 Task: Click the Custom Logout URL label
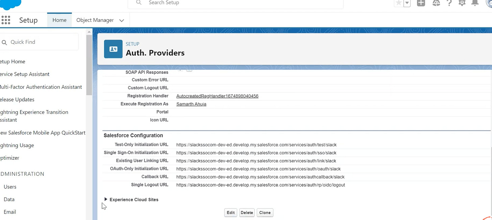pyautogui.click(x=148, y=88)
